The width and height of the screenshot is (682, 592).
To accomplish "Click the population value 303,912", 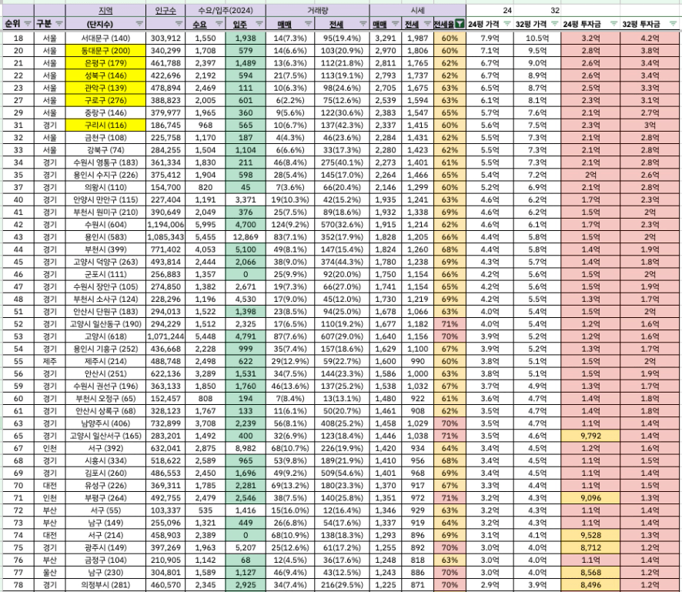I will [165, 38].
